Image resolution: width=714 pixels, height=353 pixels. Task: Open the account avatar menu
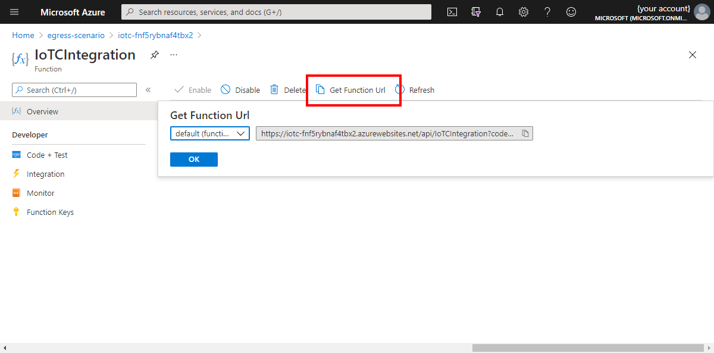[x=702, y=11]
